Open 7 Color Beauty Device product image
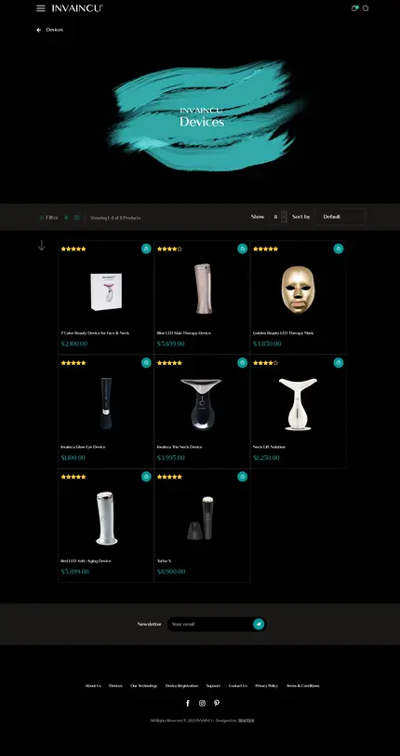The width and height of the screenshot is (400, 756). click(106, 291)
